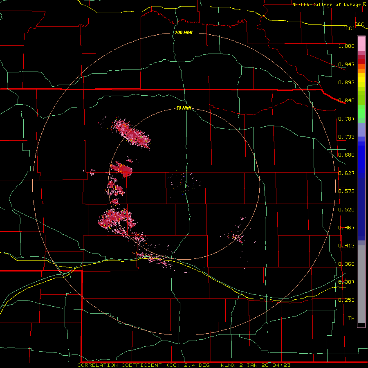The width and height of the screenshot is (368, 368).
Task: Select the 0.360 scale value
Action: point(346,264)
